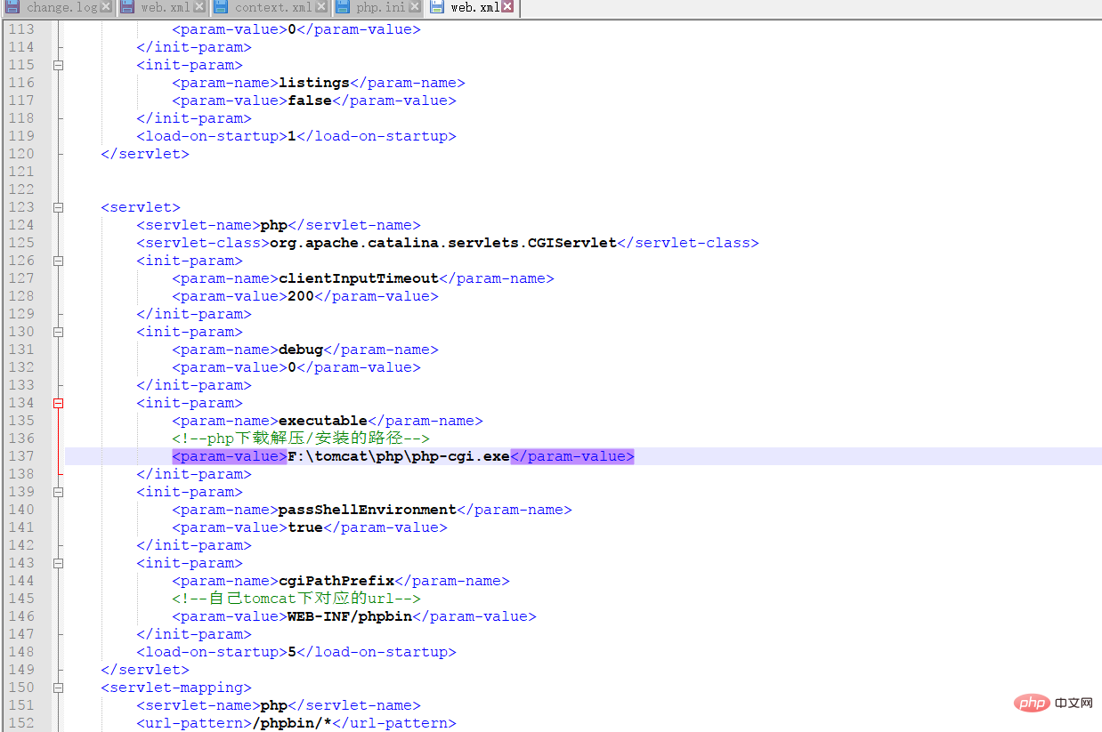Collapse the init-param fold at line 139
Viewport: 1102px width, 732px height.
59,492
